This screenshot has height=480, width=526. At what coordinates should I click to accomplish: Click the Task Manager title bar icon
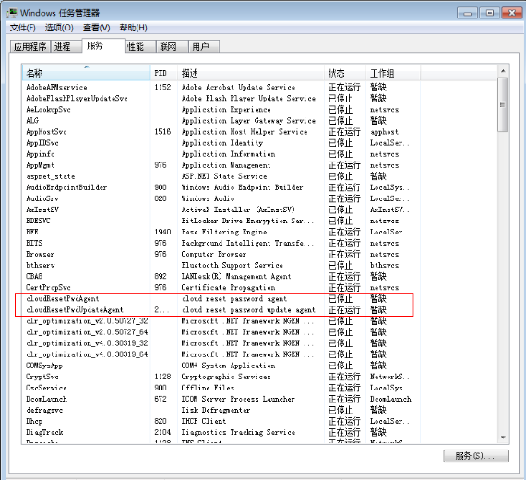point(12,13)
